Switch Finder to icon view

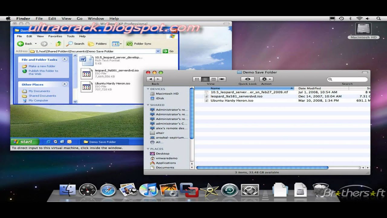(197, 79)
